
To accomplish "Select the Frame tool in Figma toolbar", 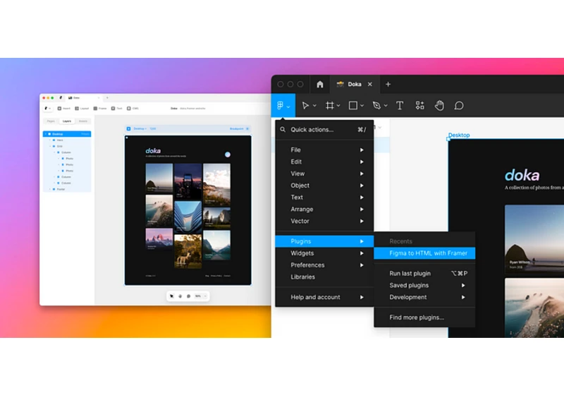I will click(x=329, y=105).
